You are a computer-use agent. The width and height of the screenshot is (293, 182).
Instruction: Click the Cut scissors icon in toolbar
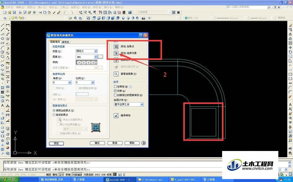(x=40, y=12)
